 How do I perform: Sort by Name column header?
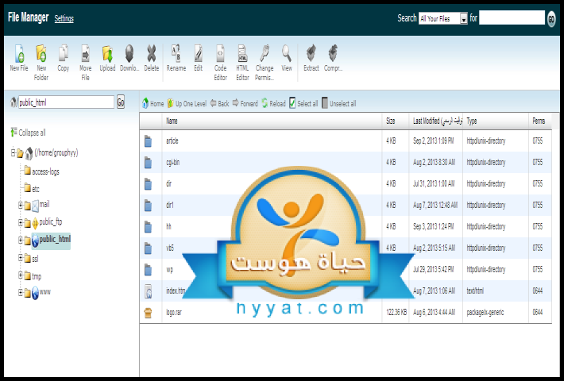[272, 121]
